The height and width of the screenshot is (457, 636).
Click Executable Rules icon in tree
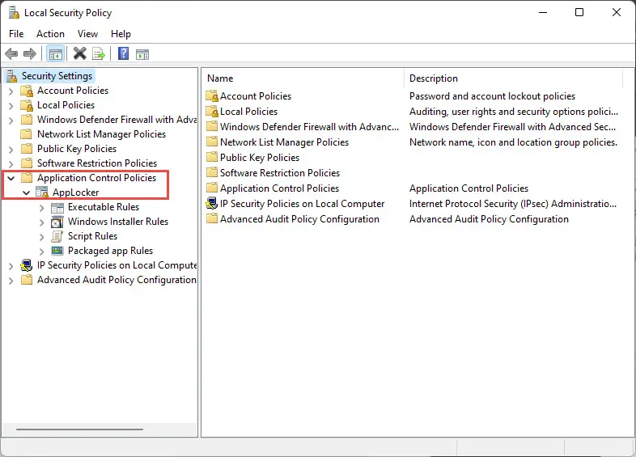(x=57, y=207)
